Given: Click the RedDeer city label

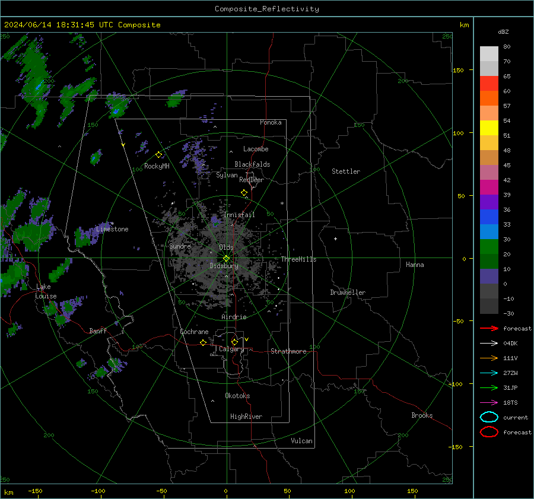Looking at the screenshot, I should point(252,180).
